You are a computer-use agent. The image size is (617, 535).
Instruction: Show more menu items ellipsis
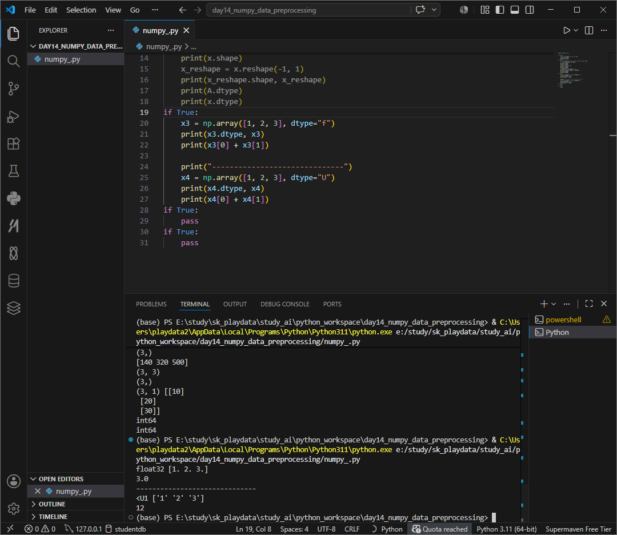(x=155, y=10)
